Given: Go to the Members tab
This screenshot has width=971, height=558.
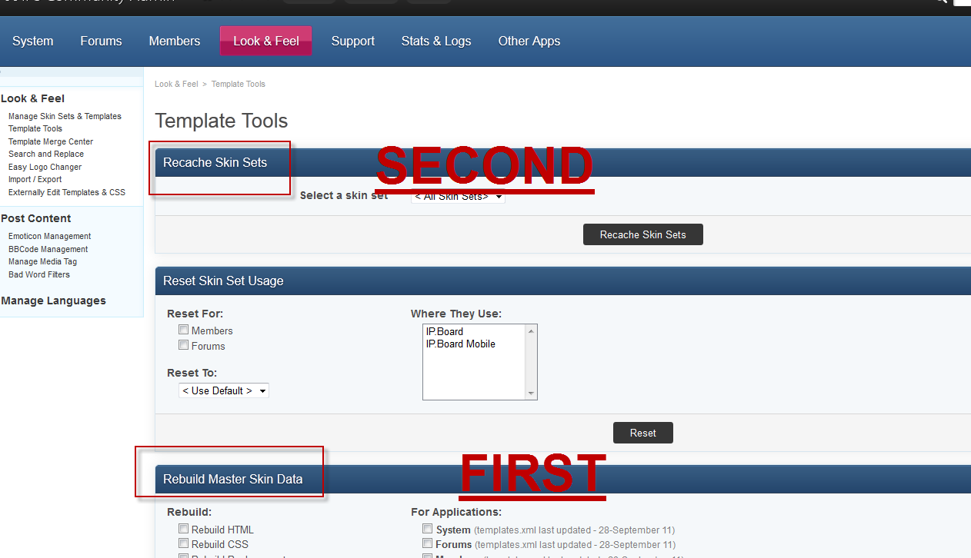Looking at the screenshot, I should [x=174, y=41].
